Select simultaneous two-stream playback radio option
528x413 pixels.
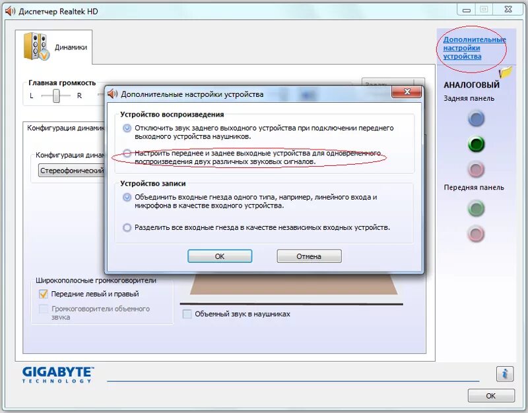pyautogui.click(x=127, y=153)
